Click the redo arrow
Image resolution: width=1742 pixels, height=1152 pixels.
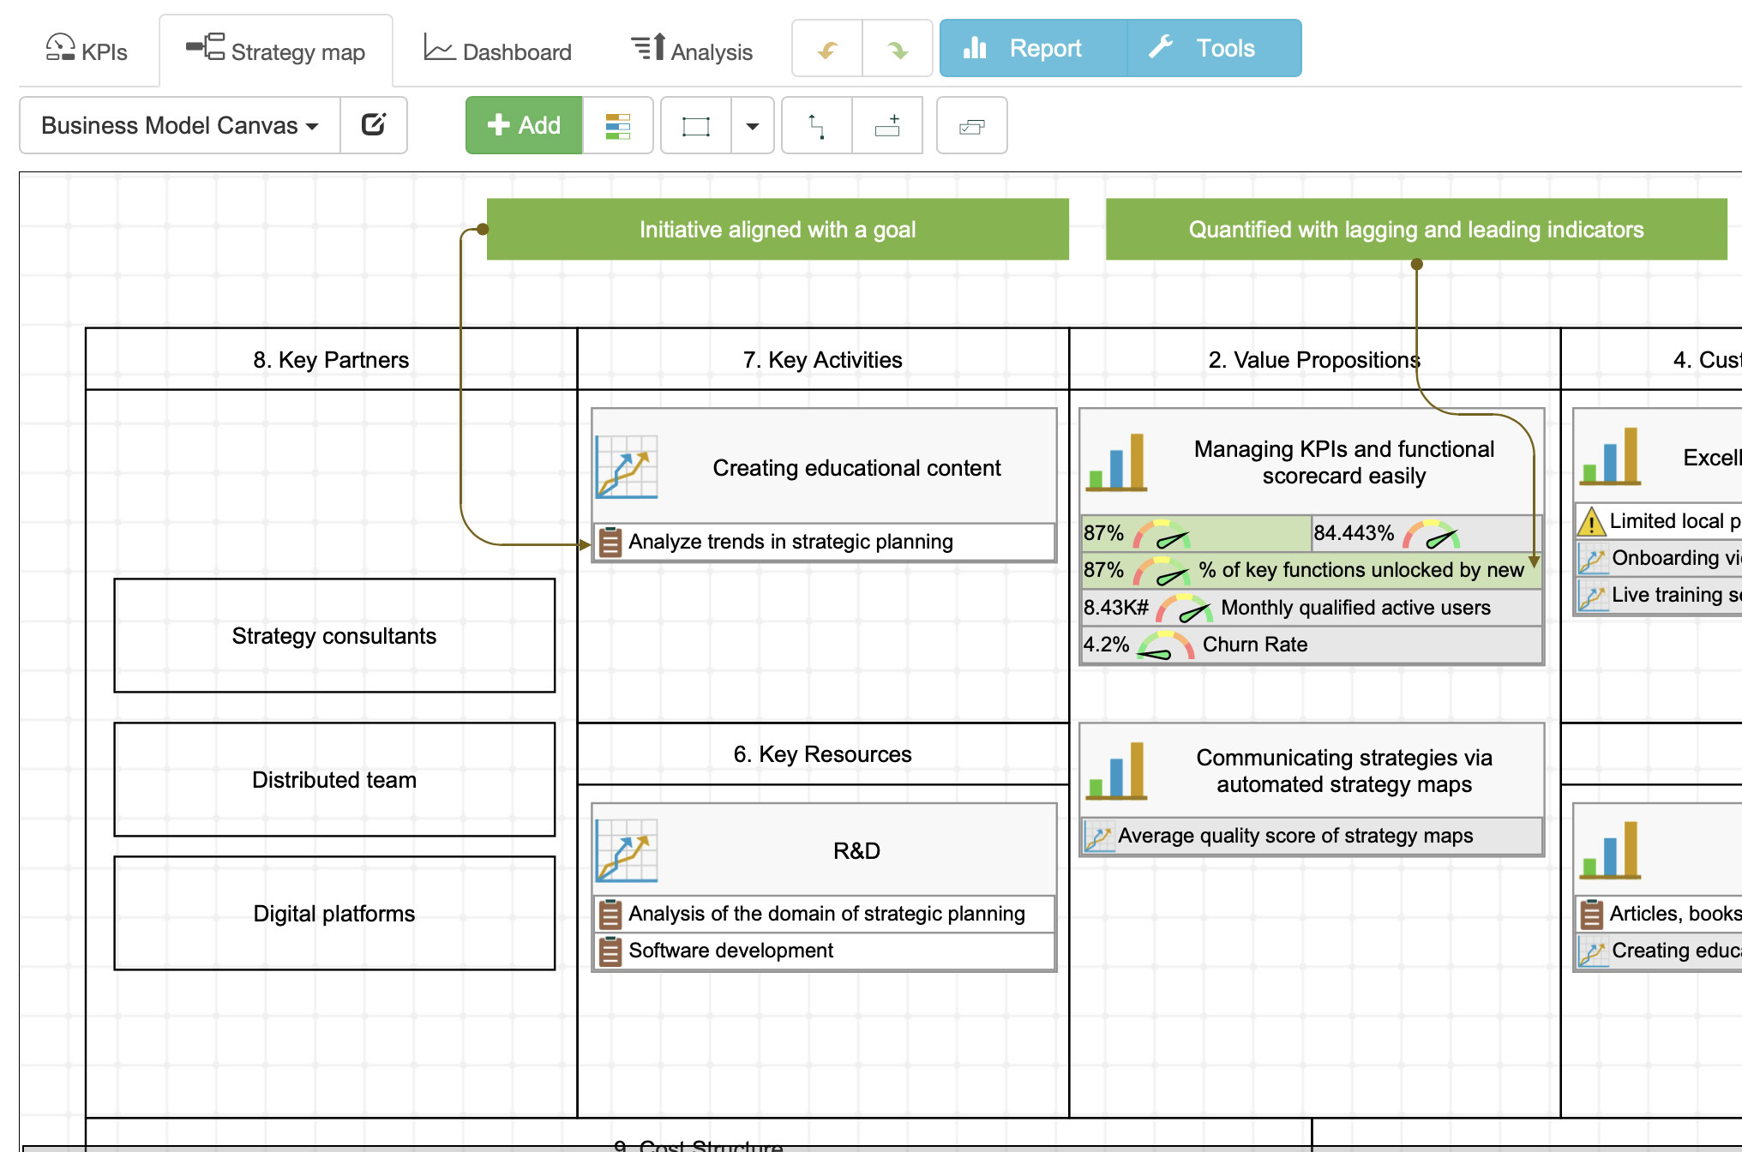coord(898,49)
